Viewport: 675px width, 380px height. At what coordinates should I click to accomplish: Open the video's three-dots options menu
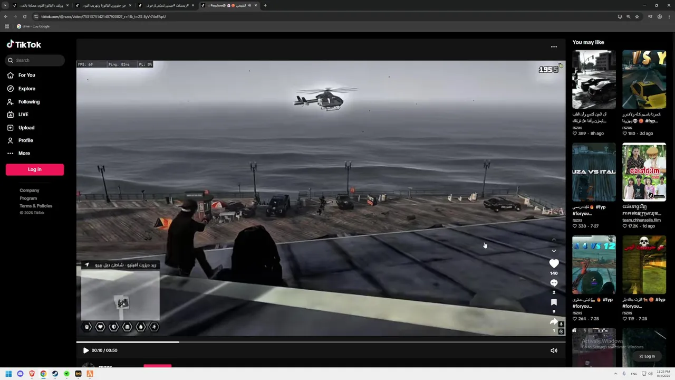[x=554, y=46]
